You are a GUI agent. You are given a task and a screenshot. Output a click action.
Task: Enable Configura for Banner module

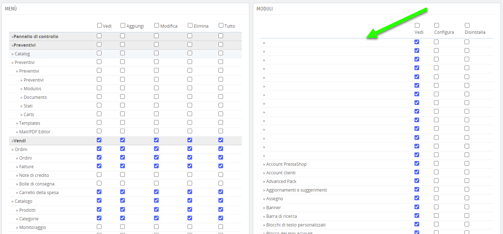436,207
